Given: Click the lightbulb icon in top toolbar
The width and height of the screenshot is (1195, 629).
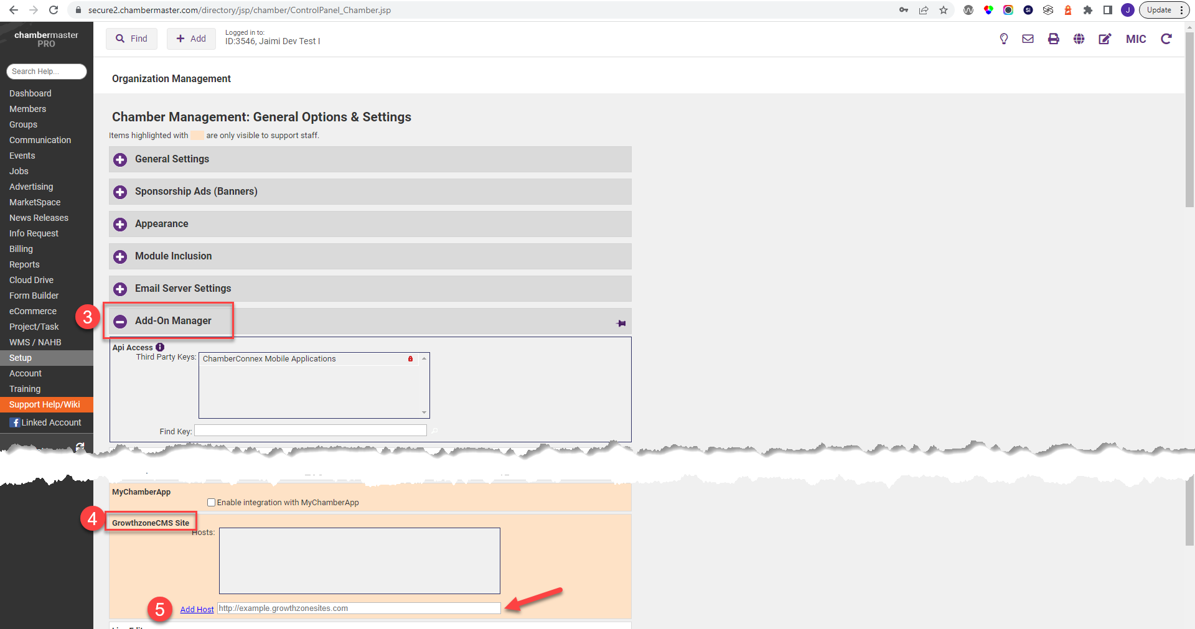Looking at the screenshot, I should 1003,39.
